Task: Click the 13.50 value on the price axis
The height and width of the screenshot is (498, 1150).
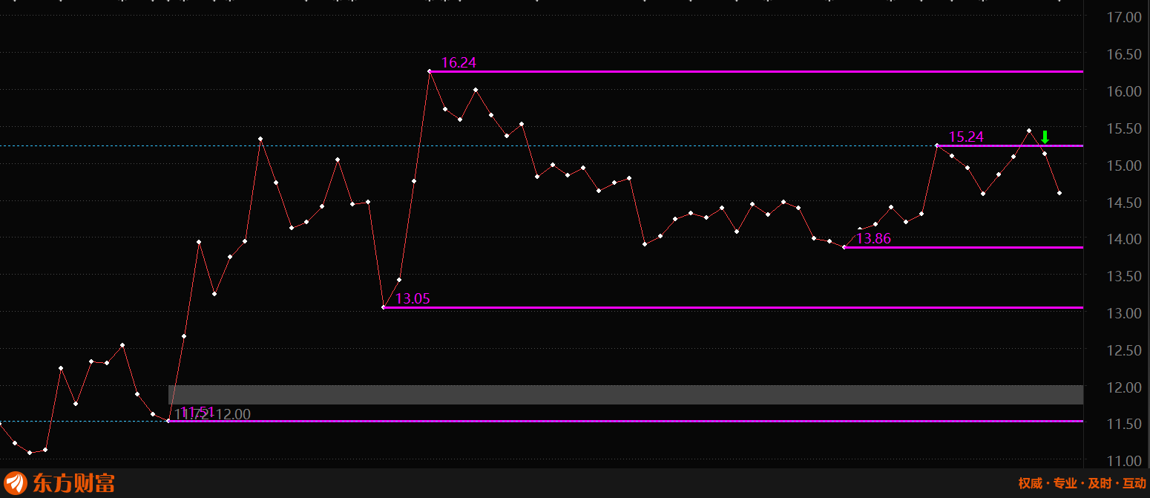Action: pos(1123,276)
